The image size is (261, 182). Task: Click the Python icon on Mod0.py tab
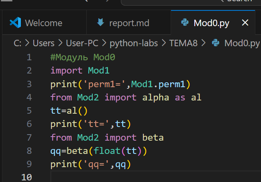click(185, 22)
